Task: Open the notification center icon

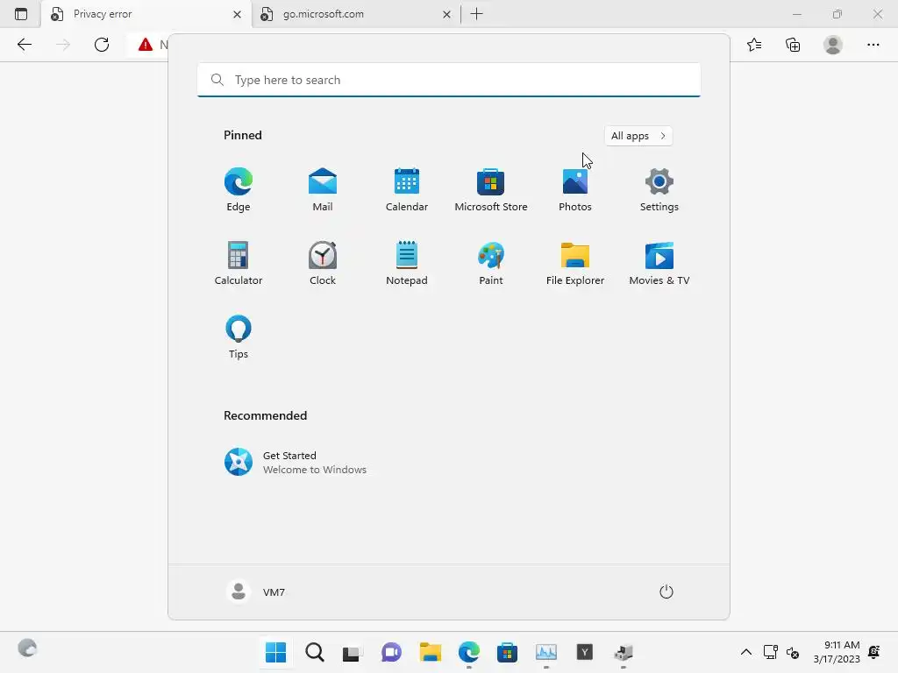Action: point(874,652)
